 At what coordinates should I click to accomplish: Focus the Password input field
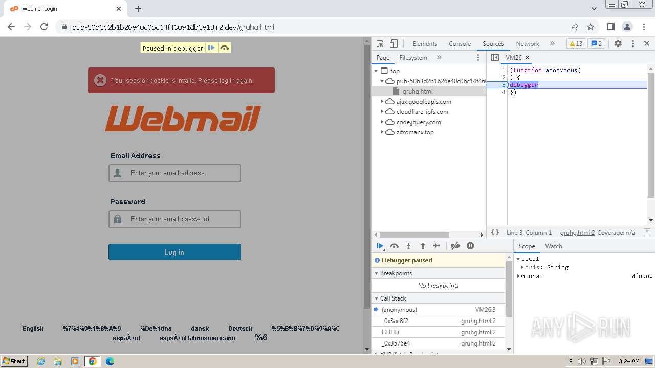[x=174, y=219]
